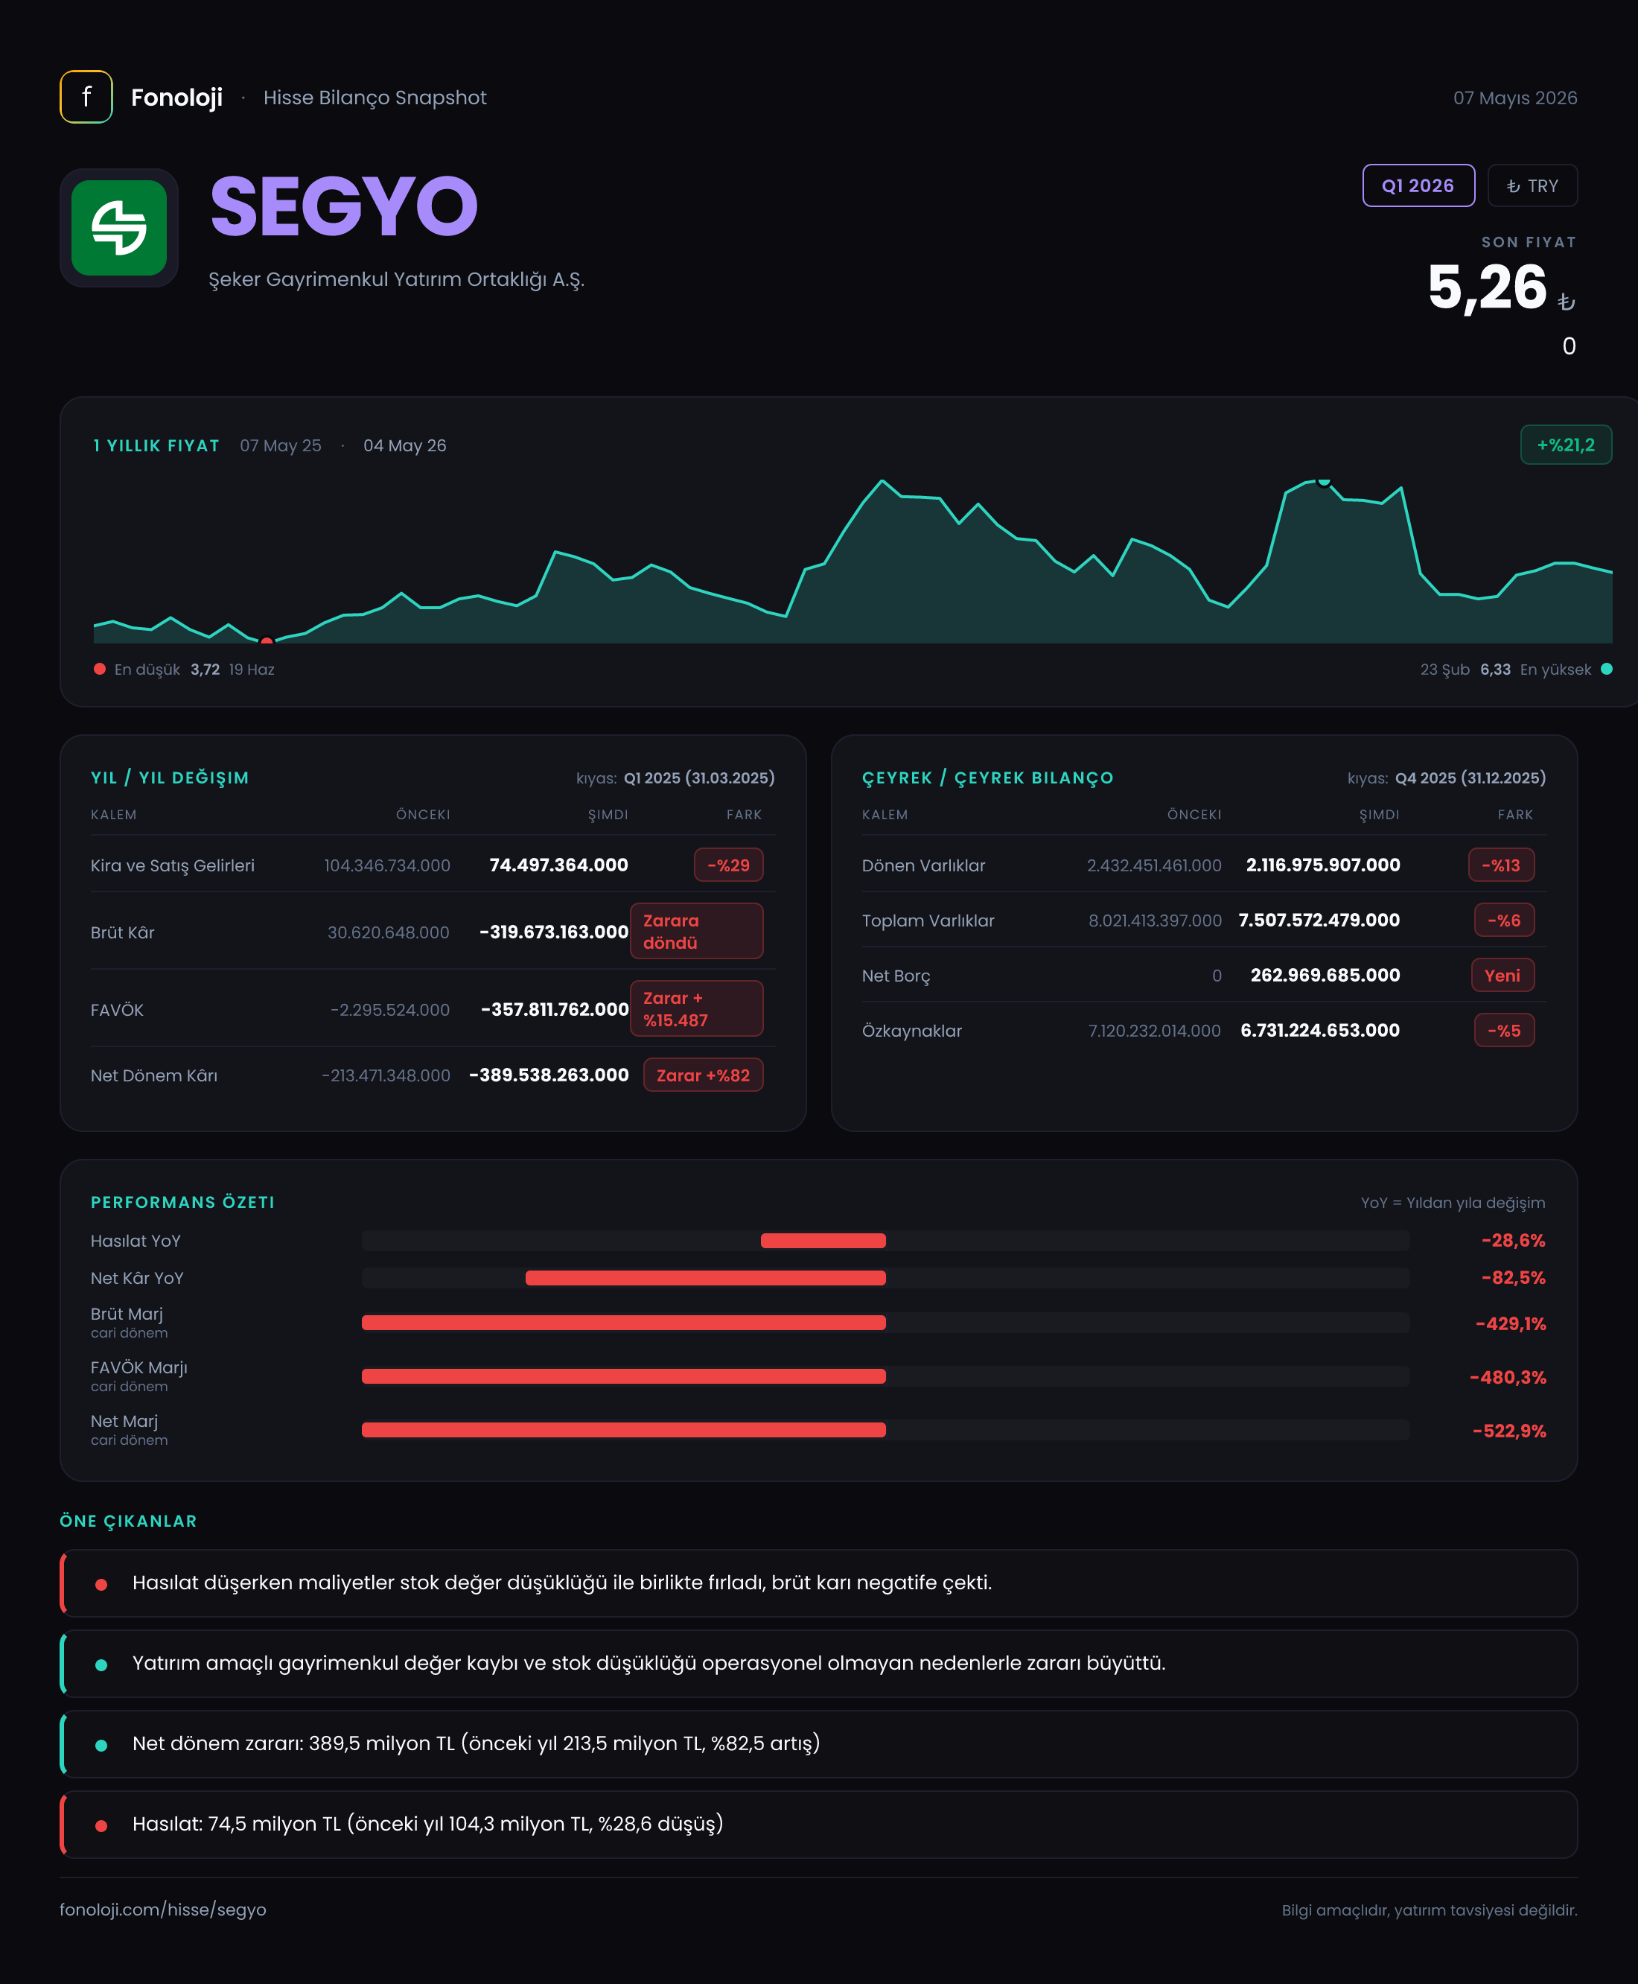Screen dimensions: 1638x1984
Task: Click the teal En yüksek legend dot
Action: pyautogui.click(x=1607, y=670)
